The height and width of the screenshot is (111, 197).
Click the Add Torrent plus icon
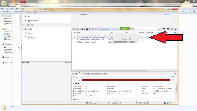74,29
